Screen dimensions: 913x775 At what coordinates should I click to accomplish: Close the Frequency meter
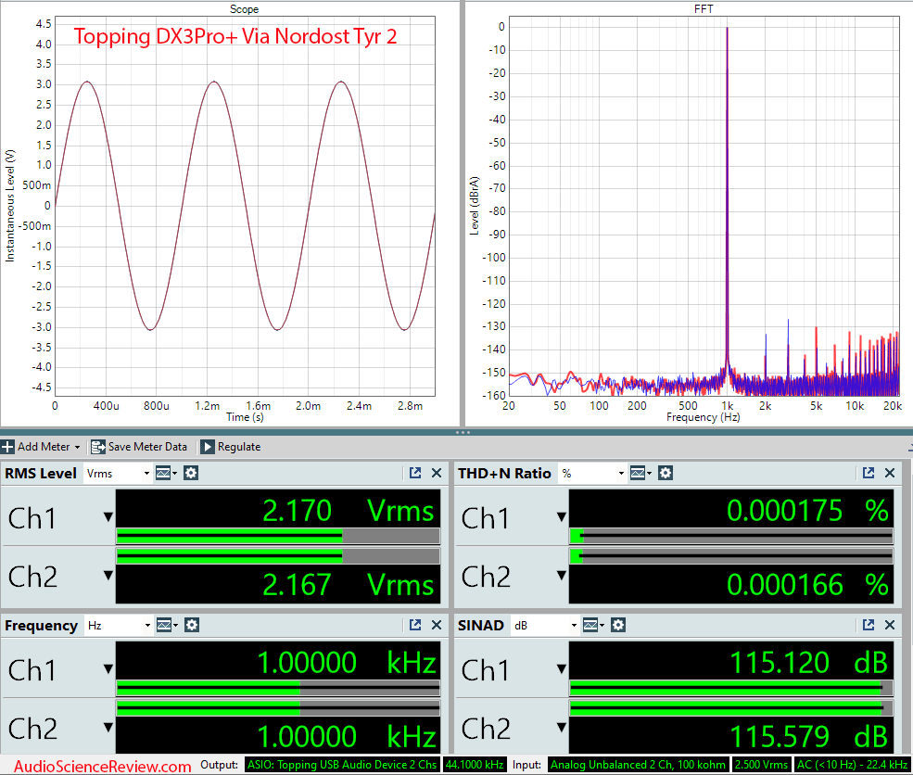pyautogui.click(x=437, y=626)
